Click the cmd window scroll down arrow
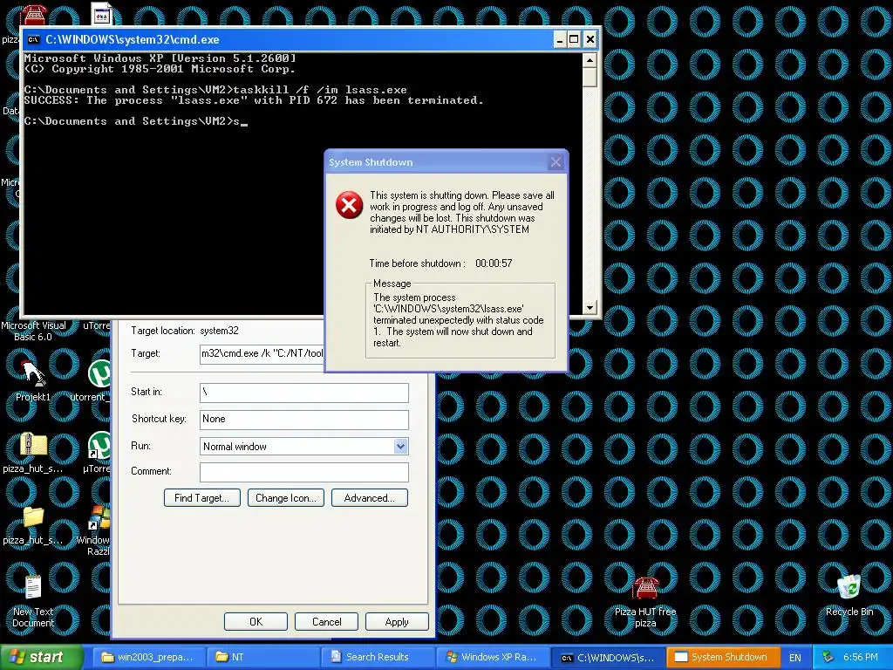 click(590, 308)
